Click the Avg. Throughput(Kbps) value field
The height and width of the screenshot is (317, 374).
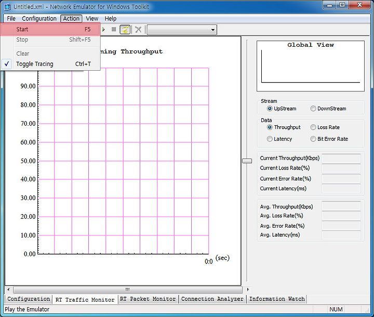tap(341, 206)
